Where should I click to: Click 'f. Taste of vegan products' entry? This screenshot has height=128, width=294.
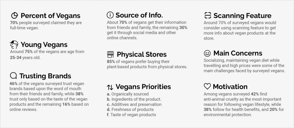131,115
